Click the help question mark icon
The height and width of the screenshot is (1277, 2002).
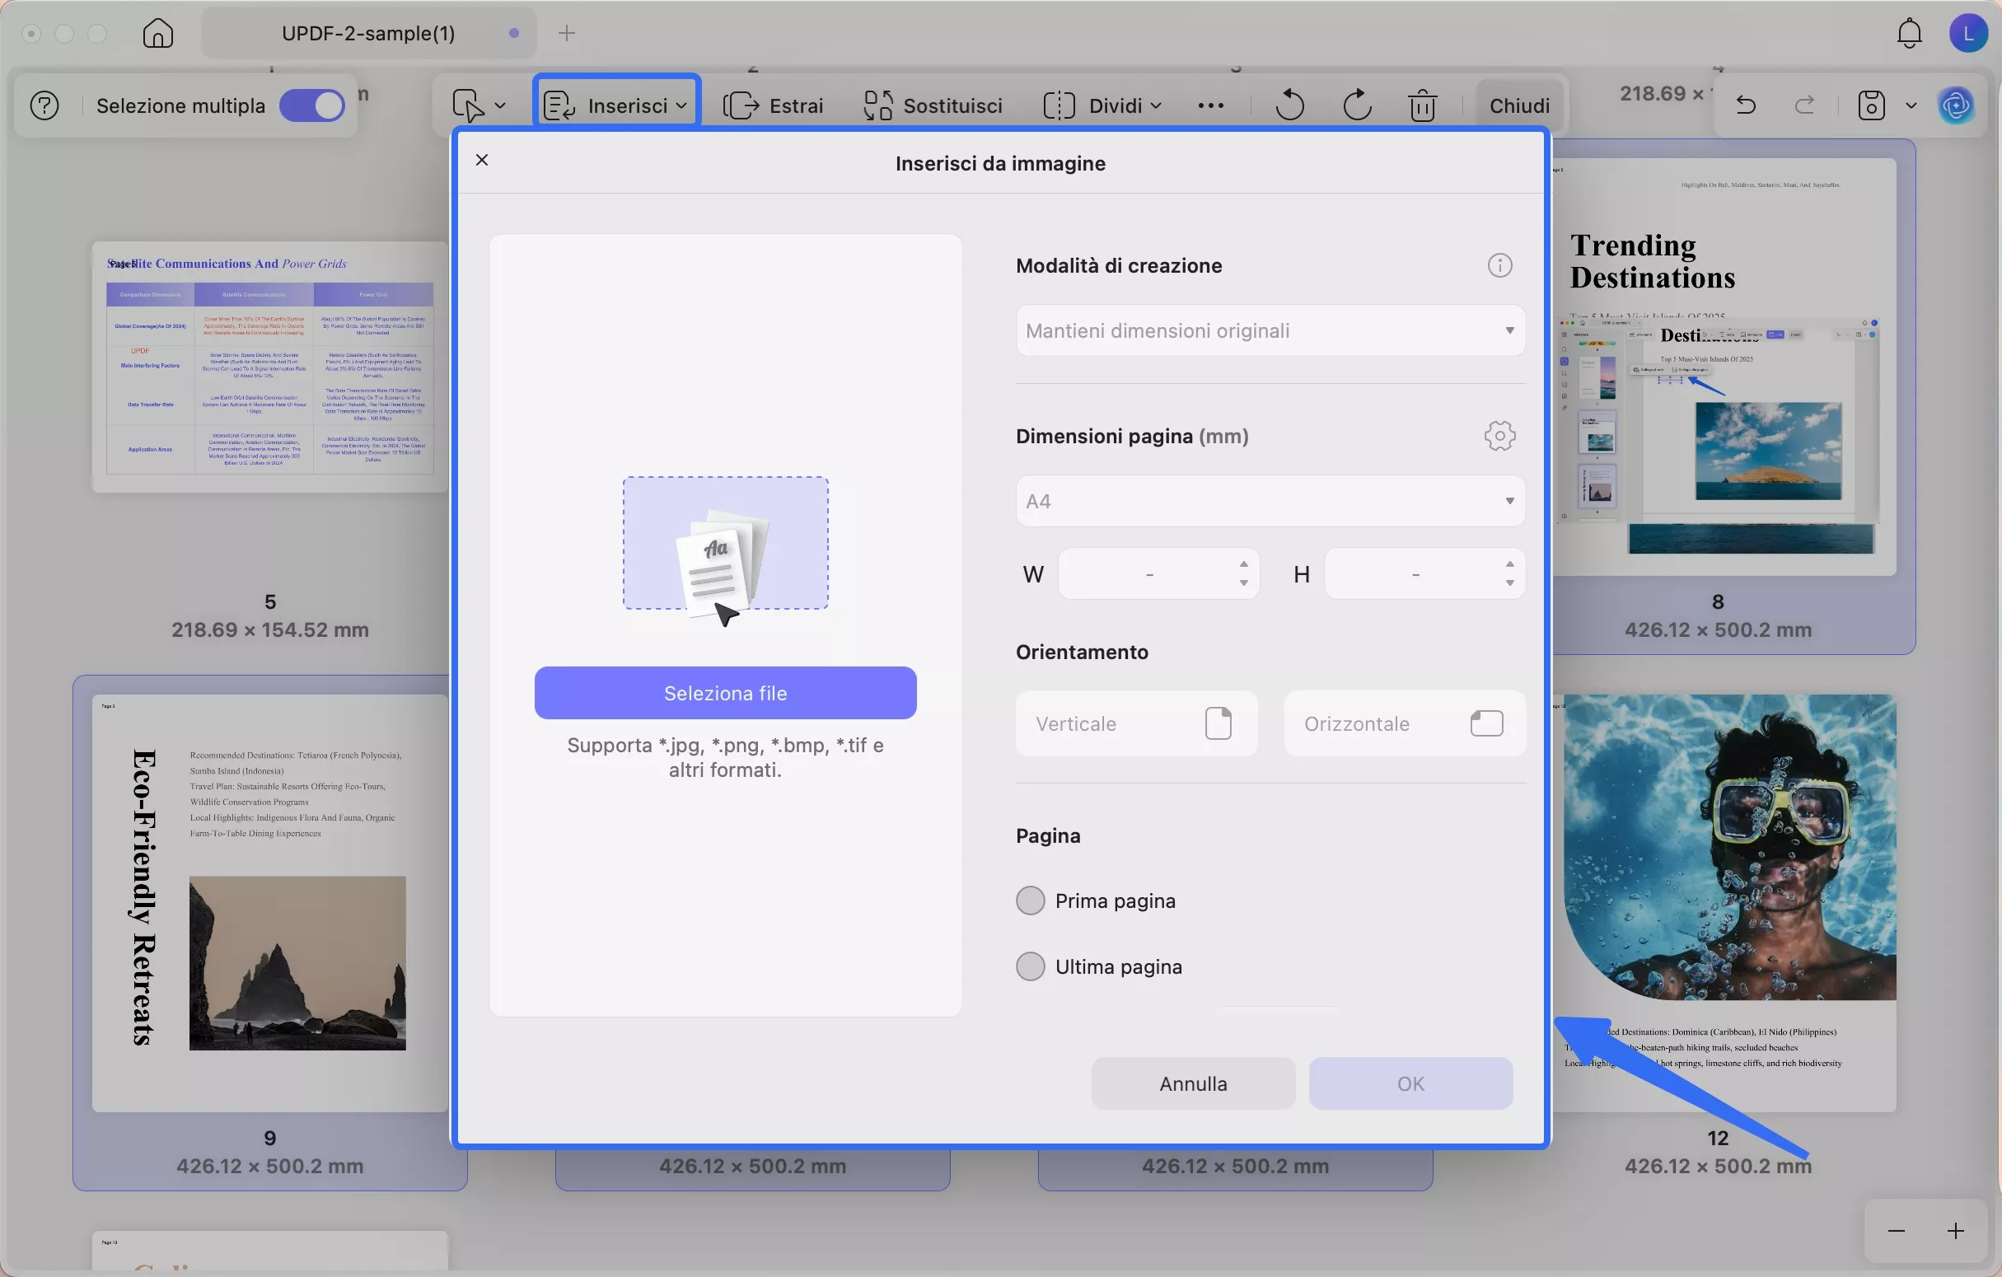[44, 105]
